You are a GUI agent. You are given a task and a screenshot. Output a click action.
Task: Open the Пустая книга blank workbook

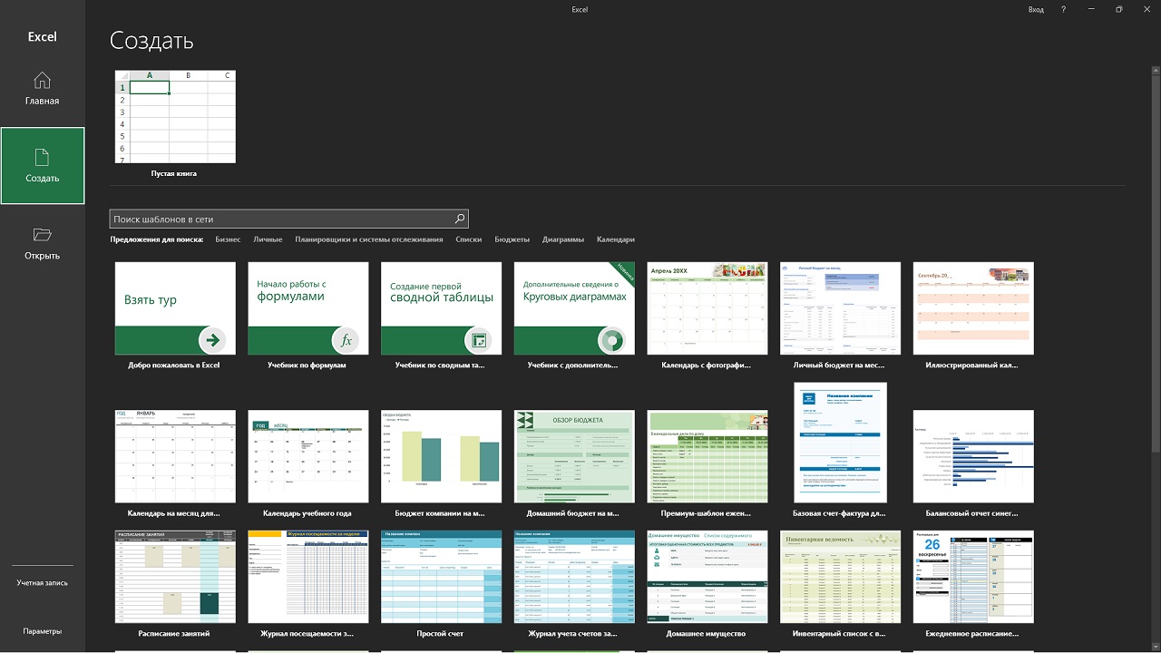(175, 117)
